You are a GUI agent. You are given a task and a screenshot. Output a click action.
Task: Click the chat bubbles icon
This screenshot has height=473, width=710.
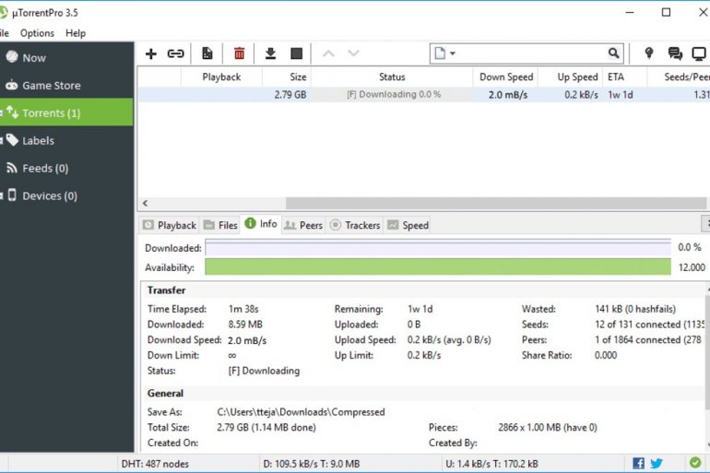675,53
